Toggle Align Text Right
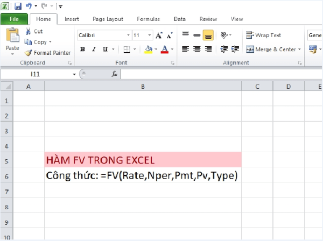 tap(208, 49)
